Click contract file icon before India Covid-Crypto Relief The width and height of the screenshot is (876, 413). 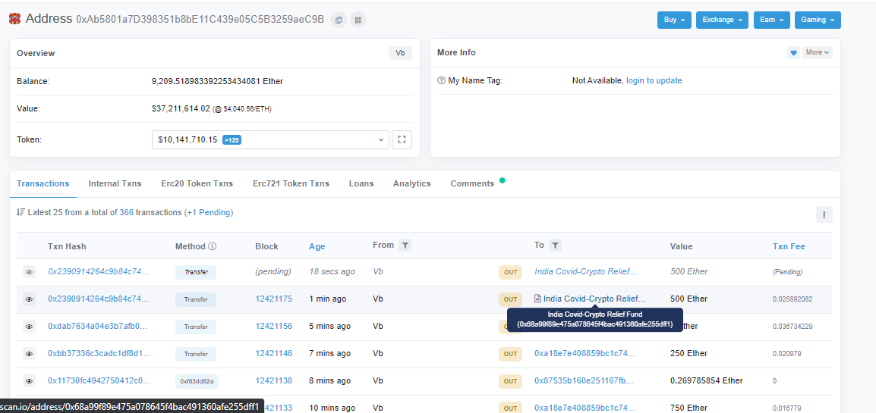[x=537, y=299]
